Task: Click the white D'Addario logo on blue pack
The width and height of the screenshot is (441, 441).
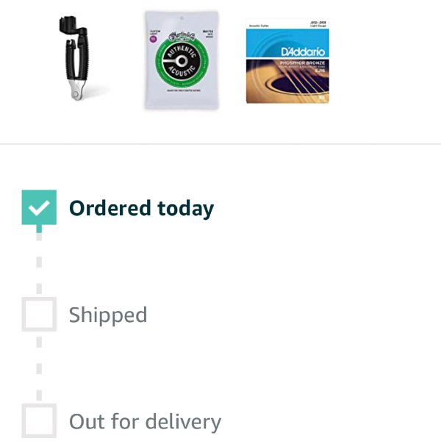Action: (303, 51)
